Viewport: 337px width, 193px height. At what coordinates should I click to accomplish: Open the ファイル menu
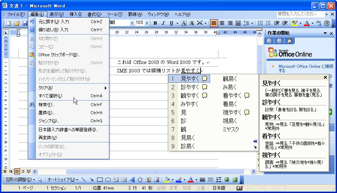16,14
